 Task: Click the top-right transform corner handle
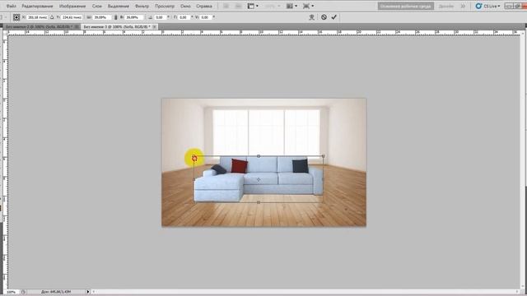[324, 156]
